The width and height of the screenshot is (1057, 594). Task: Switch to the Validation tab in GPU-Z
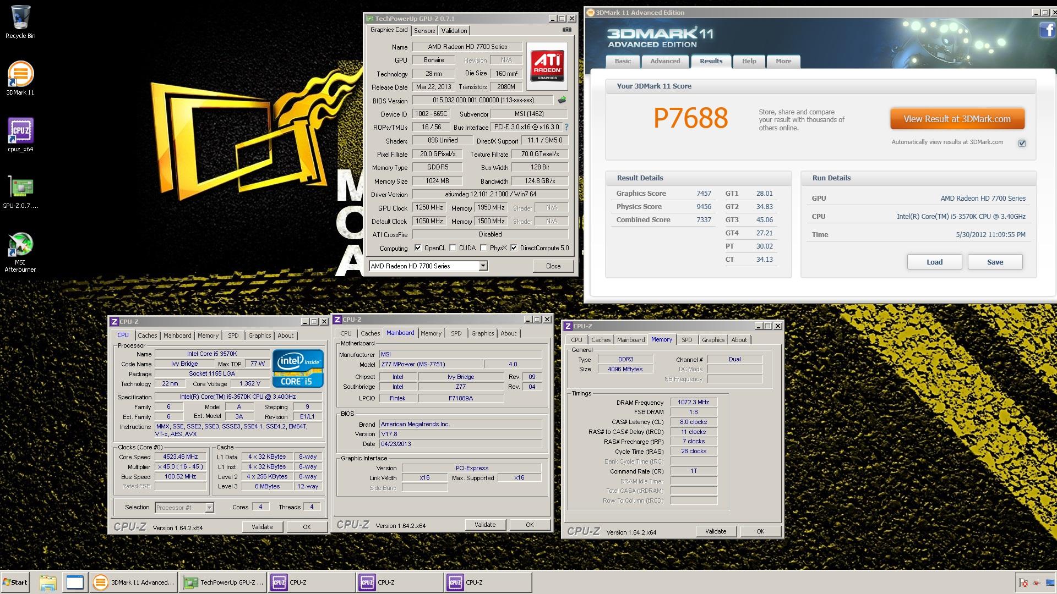tap(454, 31)
